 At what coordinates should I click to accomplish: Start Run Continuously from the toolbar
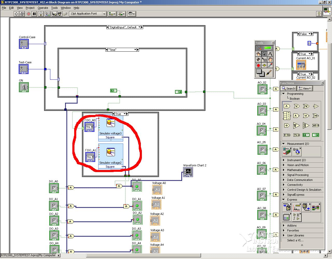click(x=22, y=14)
